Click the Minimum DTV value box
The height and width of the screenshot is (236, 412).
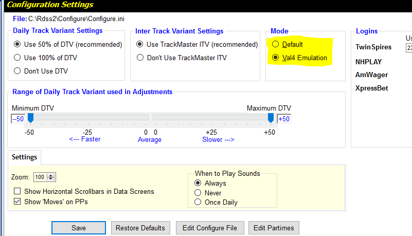pyautogui.click(x=18, y=119)
